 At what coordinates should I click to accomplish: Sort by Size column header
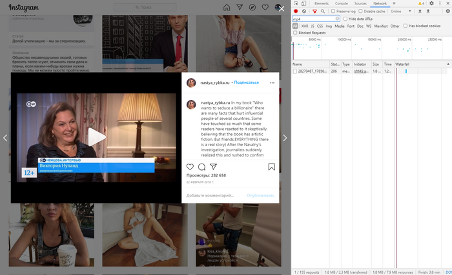pos(376,64)
